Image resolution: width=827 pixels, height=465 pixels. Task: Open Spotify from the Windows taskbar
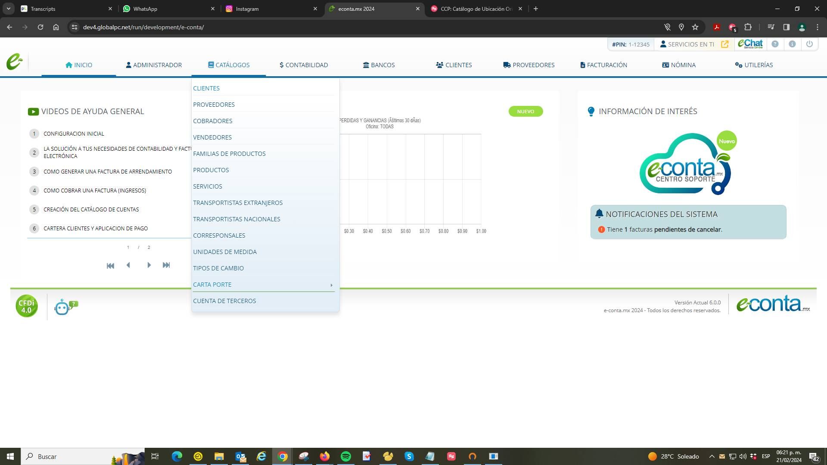pos(345,456)
